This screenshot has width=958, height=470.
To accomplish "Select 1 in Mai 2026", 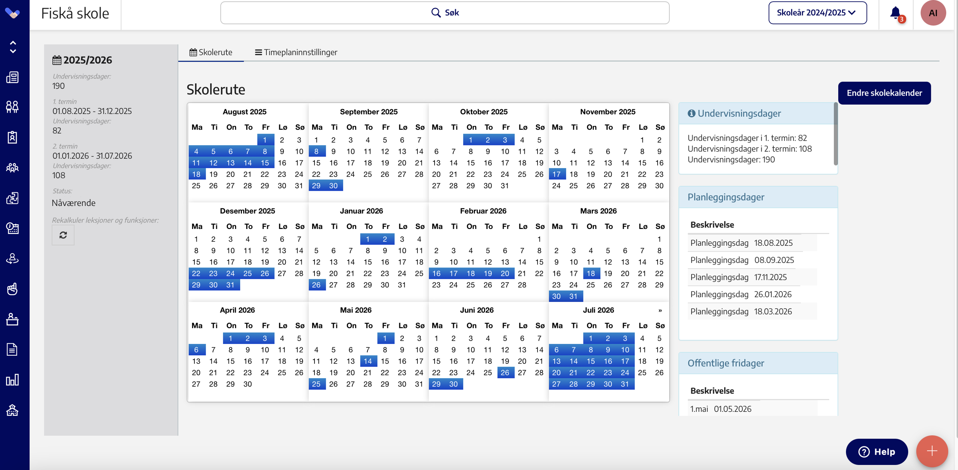I will pos(385,339).
